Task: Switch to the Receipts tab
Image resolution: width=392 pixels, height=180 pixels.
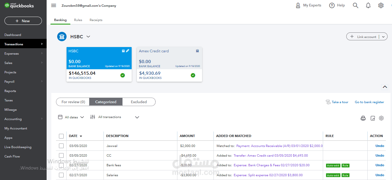Action: pyautogui.click(x=96, y=20)
